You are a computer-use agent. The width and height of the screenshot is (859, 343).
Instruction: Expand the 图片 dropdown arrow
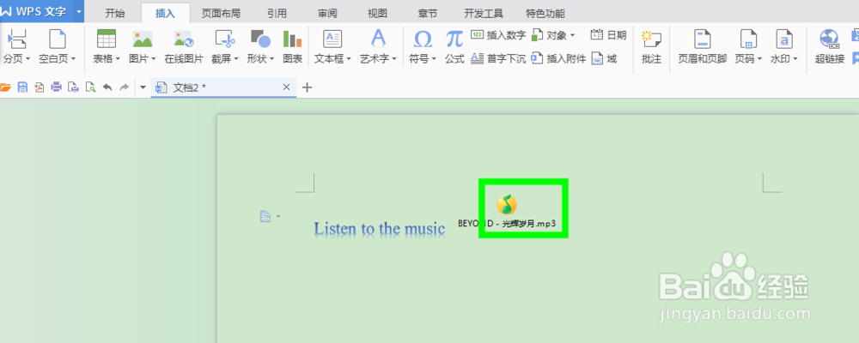[154, 58]
